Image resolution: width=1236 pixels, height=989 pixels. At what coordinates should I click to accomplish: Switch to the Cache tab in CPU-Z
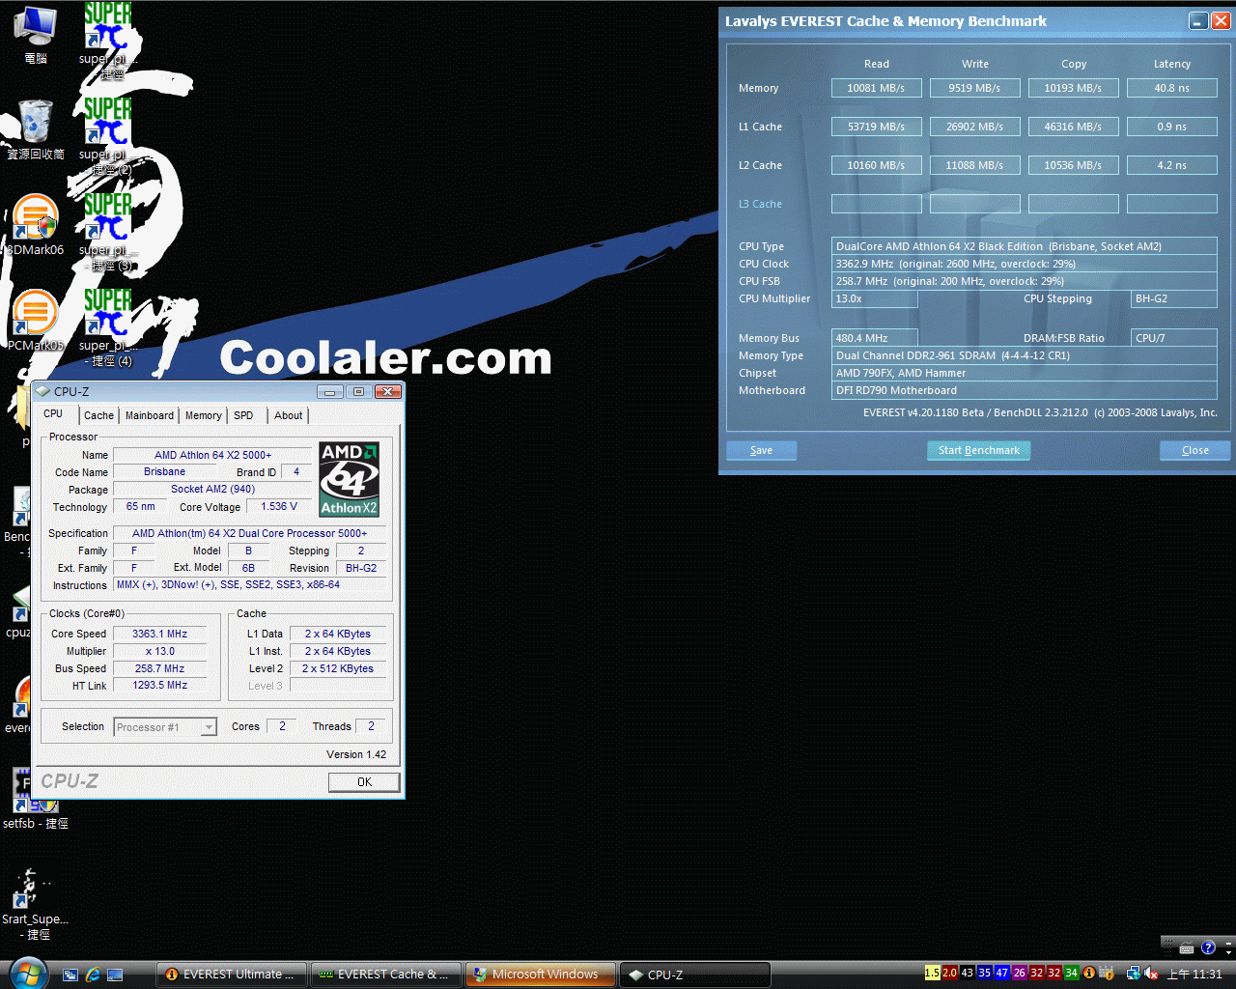(x=98, y=415)
